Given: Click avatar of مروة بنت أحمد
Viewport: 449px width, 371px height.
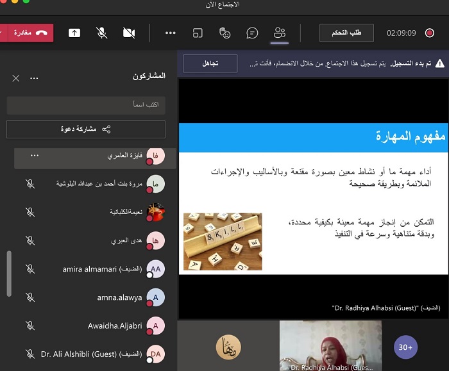Looking at the screenshot, I should tap(155, 184).
